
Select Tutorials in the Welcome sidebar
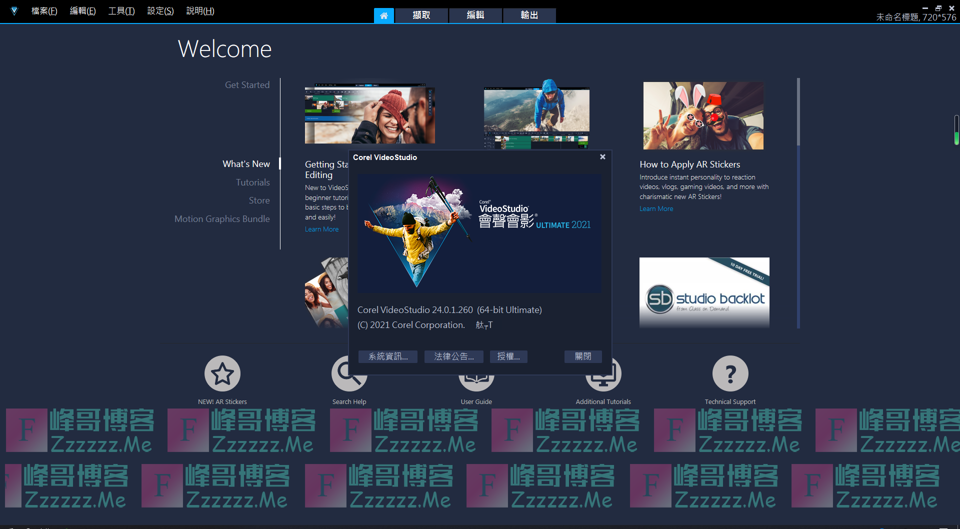tap(252, 182)
